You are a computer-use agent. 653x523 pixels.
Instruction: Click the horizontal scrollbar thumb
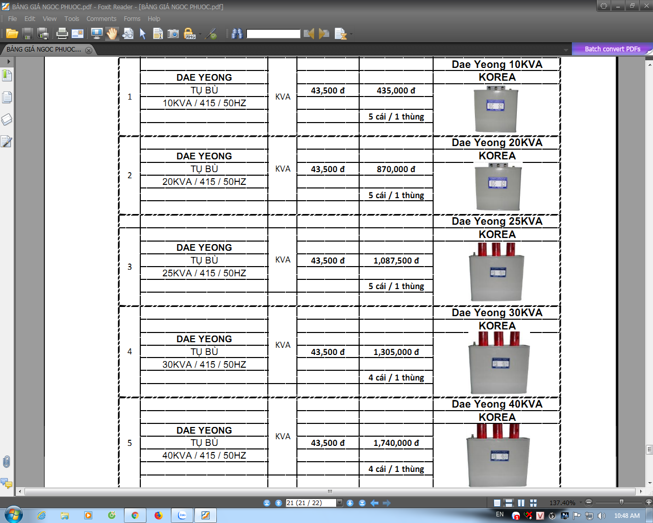[330, 491]
